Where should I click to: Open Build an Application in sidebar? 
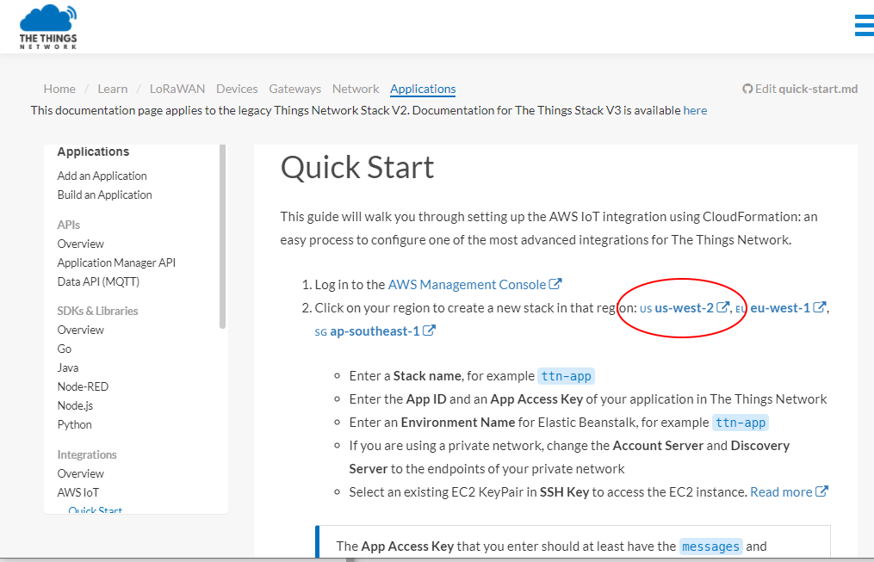105,195
